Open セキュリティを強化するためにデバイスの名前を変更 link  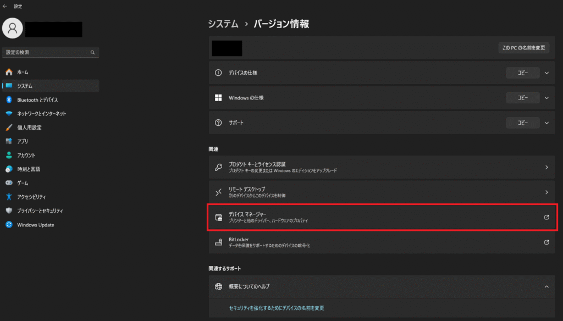point(277,308)
